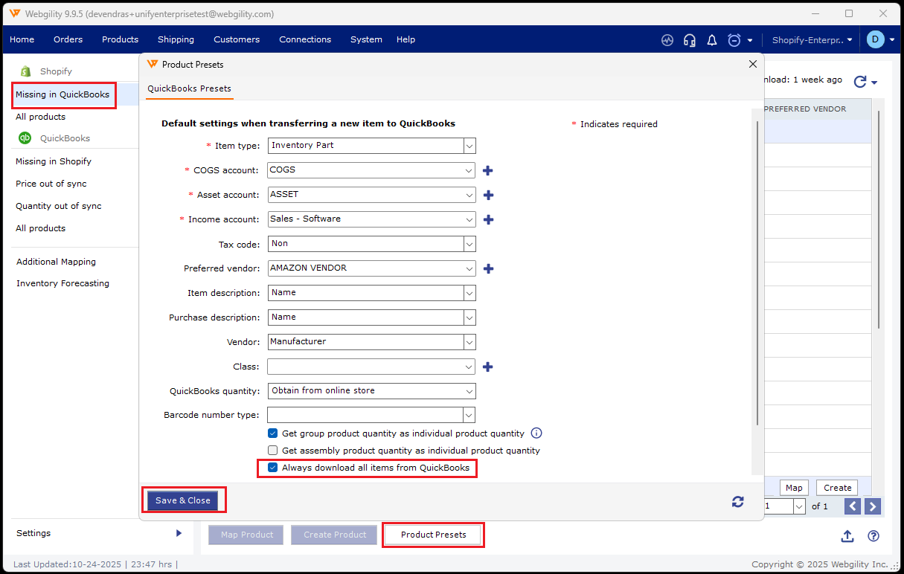904x574 pixels.
Task: Click the Save & Close button
Action: pos(183,500)
